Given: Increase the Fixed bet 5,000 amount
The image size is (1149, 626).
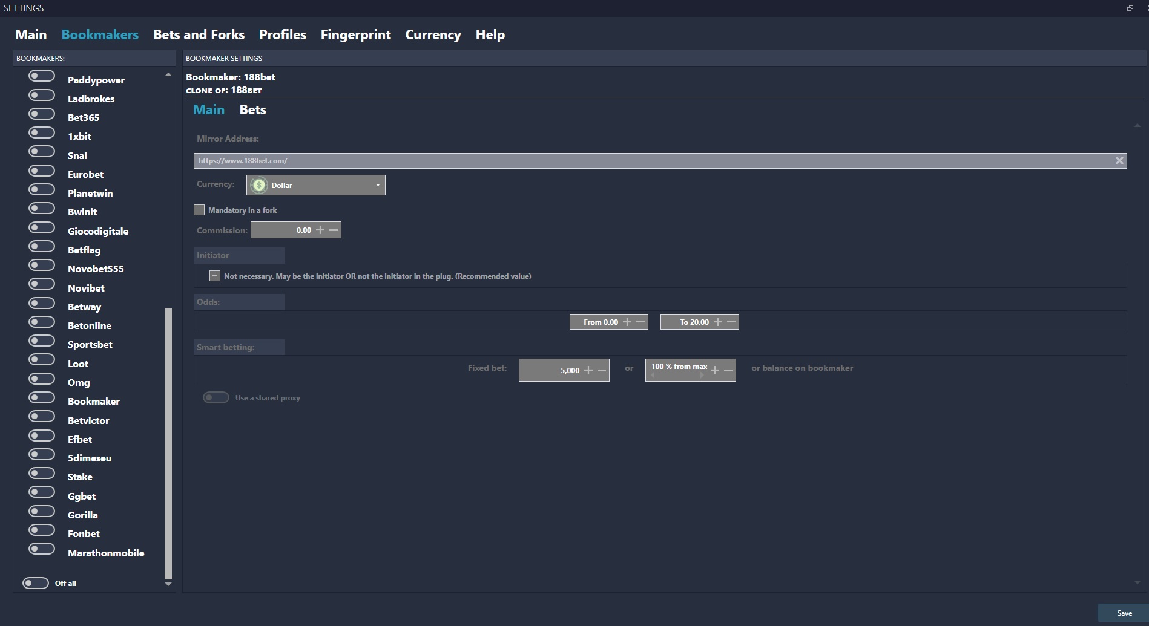Looking at the screenshot, I should (588, 370).
